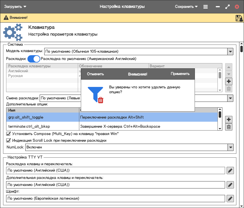Confirm deletion with Применить button

coord(180,74)
